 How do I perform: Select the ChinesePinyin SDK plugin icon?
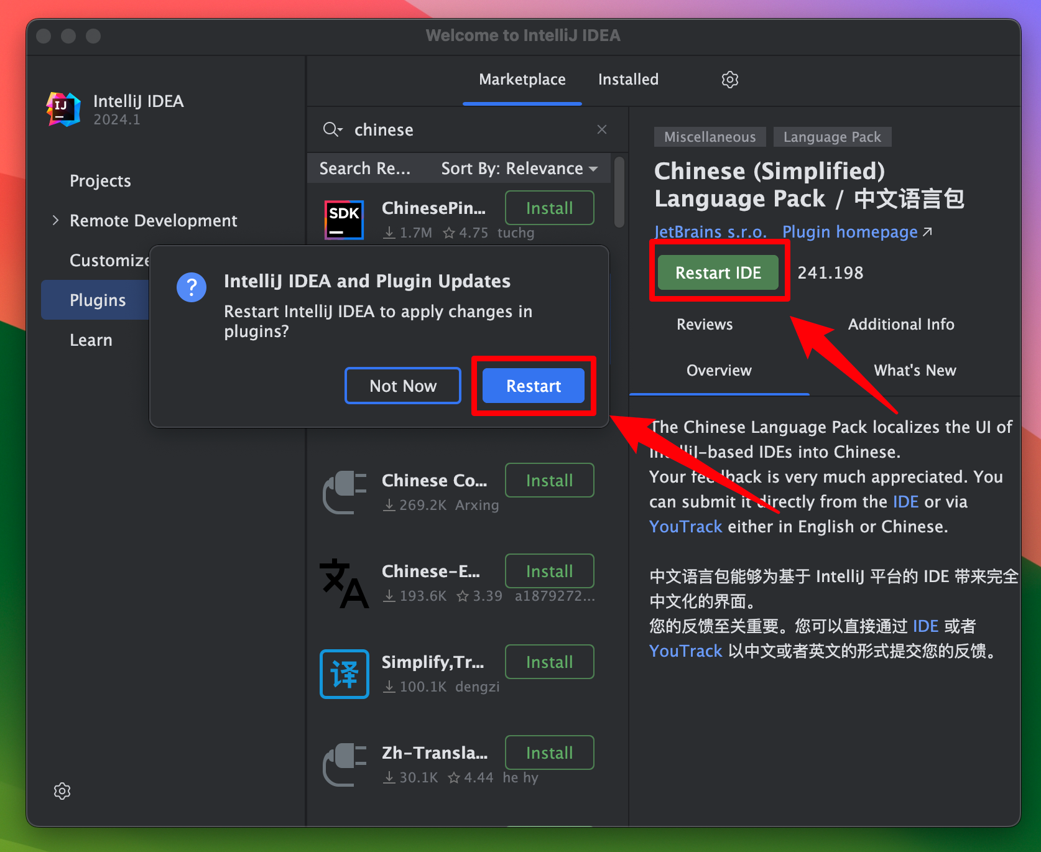[x=344, y=220]
